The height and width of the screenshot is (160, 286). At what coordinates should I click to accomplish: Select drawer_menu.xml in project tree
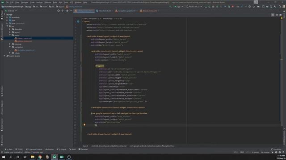(x=25, y=38)
